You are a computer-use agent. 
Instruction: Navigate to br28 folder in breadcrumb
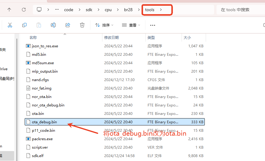pyautogui.click(x=128, y=10)
